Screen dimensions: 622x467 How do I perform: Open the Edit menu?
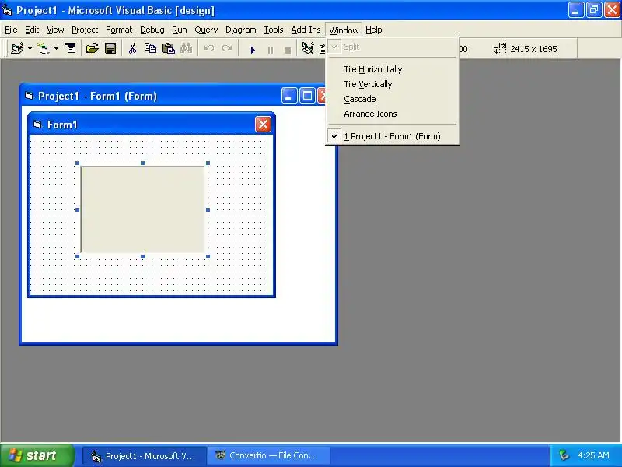[x=32, y=30]
